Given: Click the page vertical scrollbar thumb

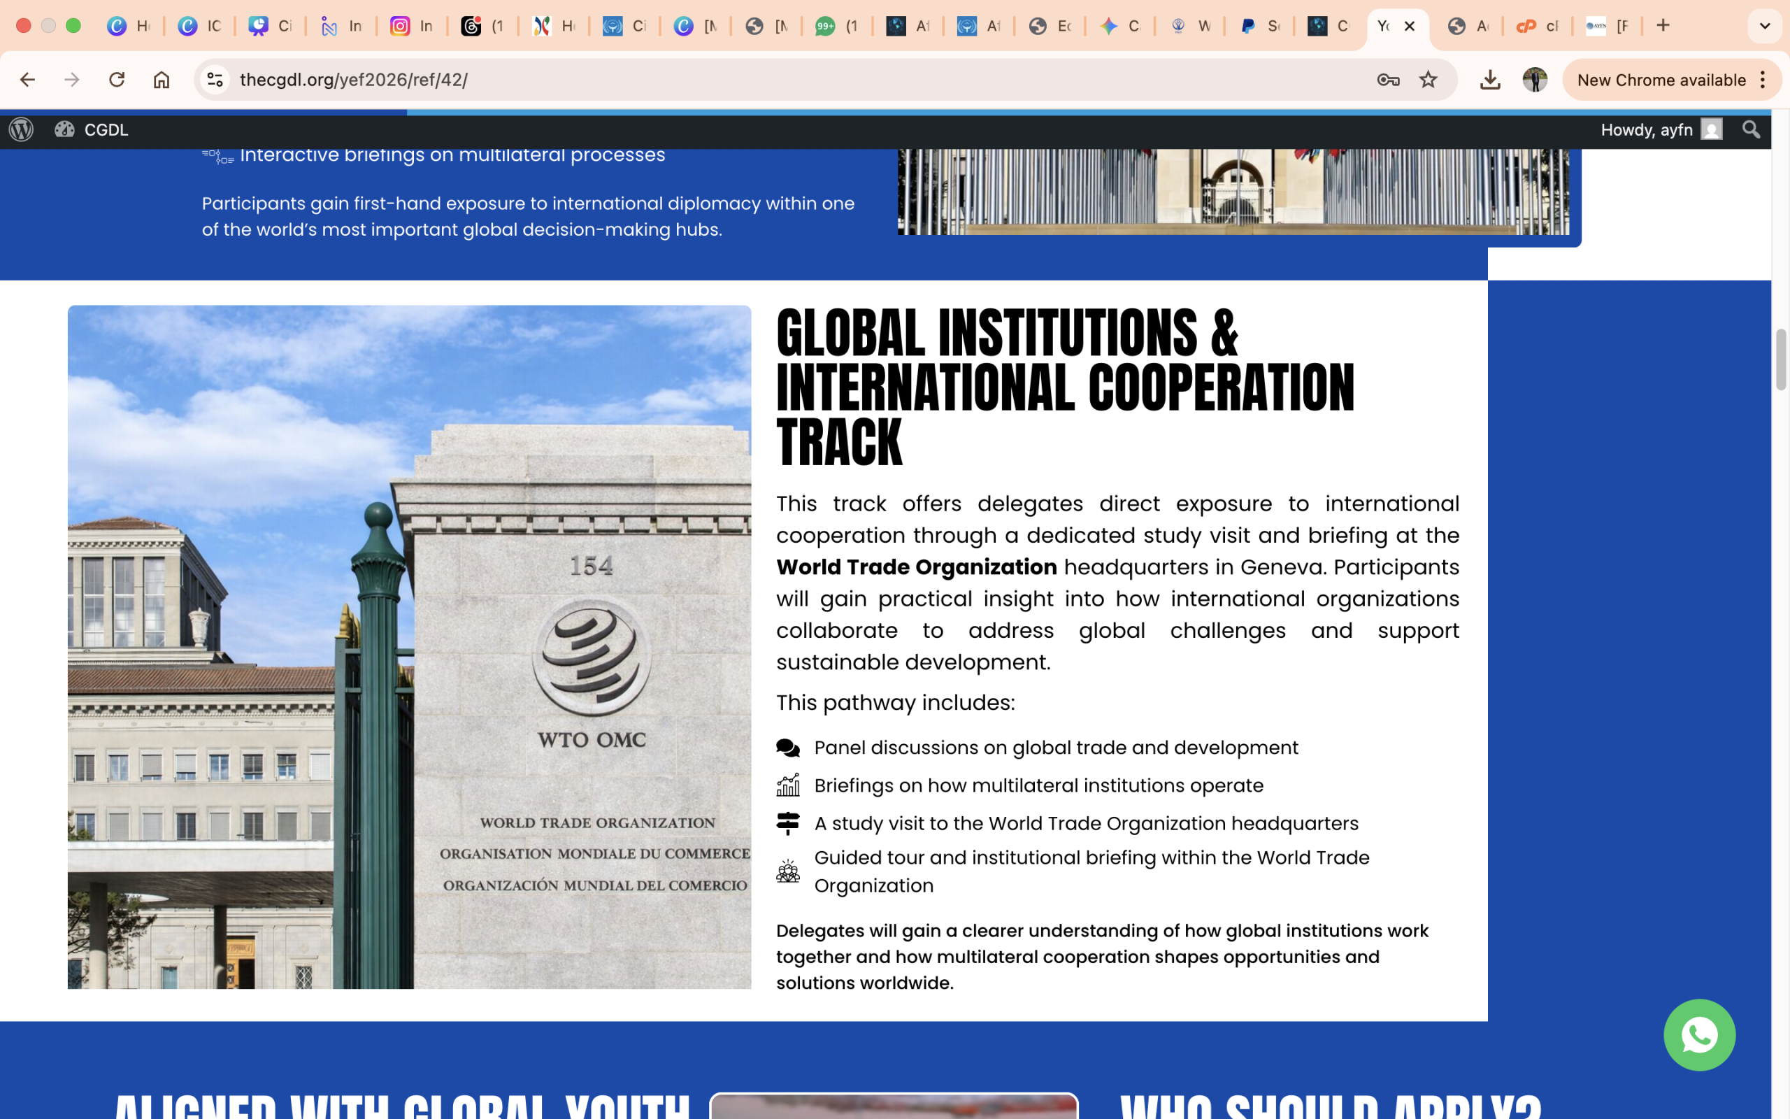Looking at the screenshot, I should point(1780,359).
